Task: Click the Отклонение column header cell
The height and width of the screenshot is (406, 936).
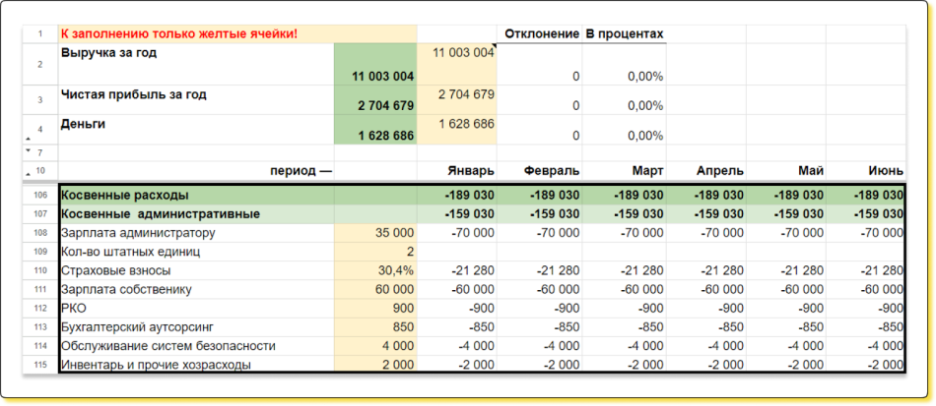Action: click(541, 34)
